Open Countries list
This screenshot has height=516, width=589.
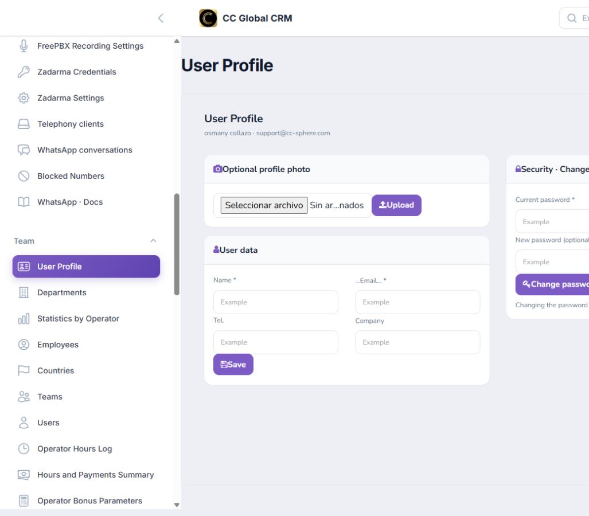pos(86,371)
